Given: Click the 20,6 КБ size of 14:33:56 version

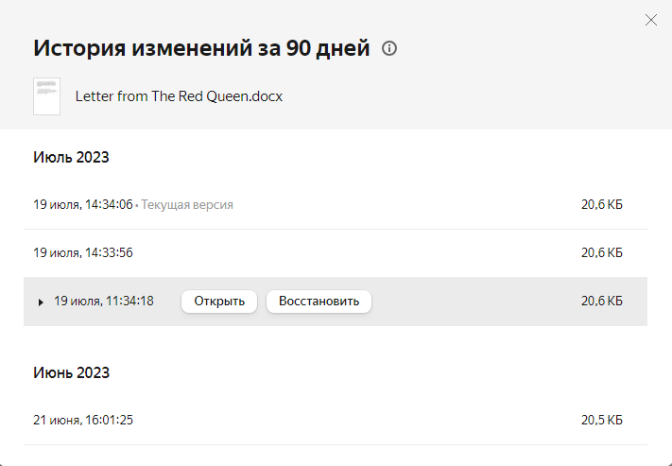Looking at the screenshot, I should click(x=601, y=252).
